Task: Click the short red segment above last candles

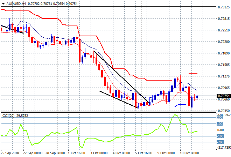Action: (193, 73)
